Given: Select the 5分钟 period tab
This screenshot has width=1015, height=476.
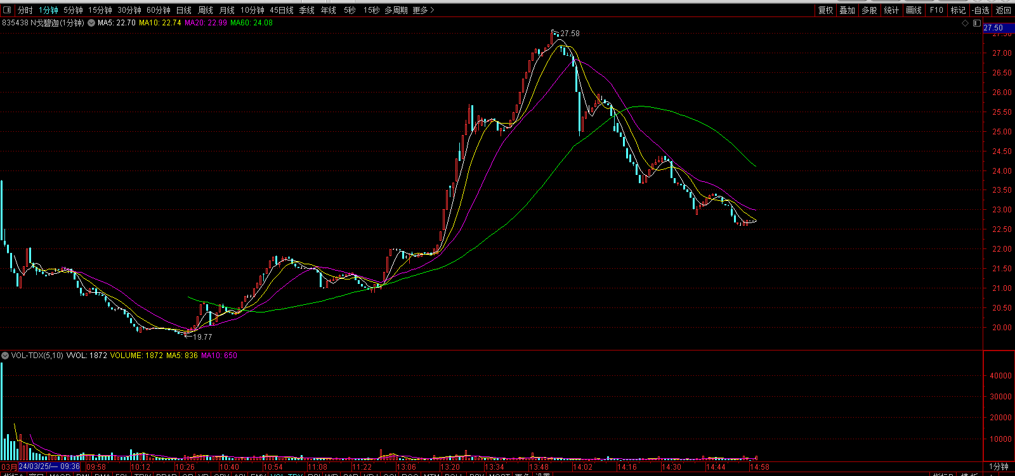Looking at the screenshot, I should pos(73,10).
